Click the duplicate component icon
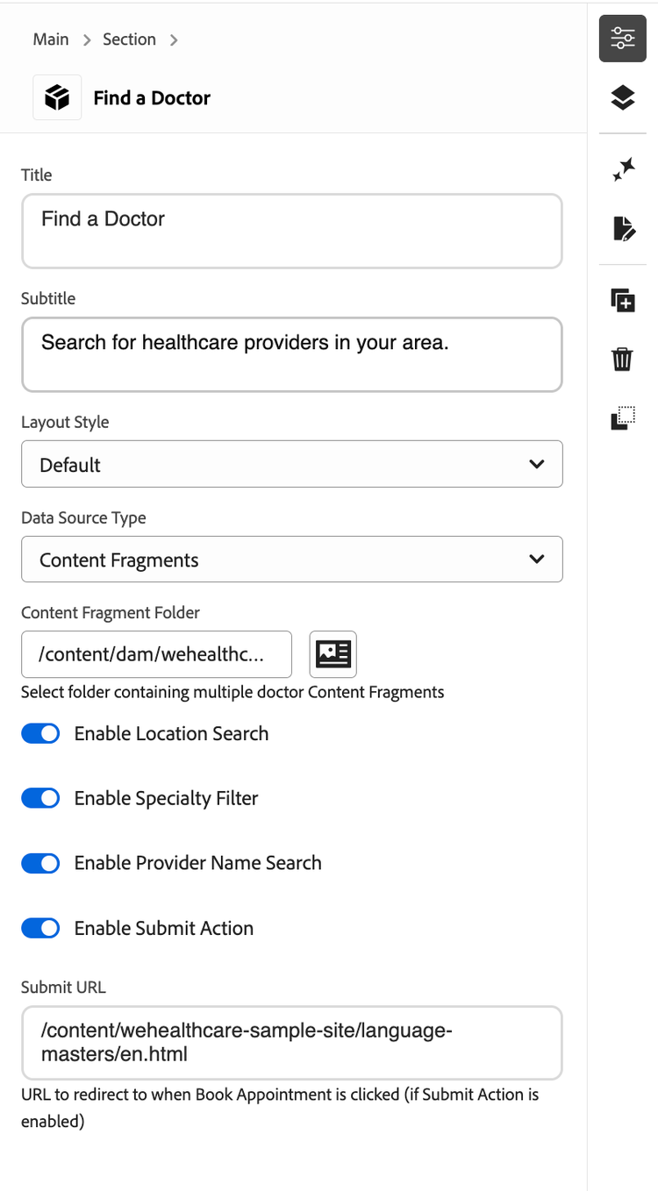The height and width of the screenshot is (1191, 658). tap(622, 301)
